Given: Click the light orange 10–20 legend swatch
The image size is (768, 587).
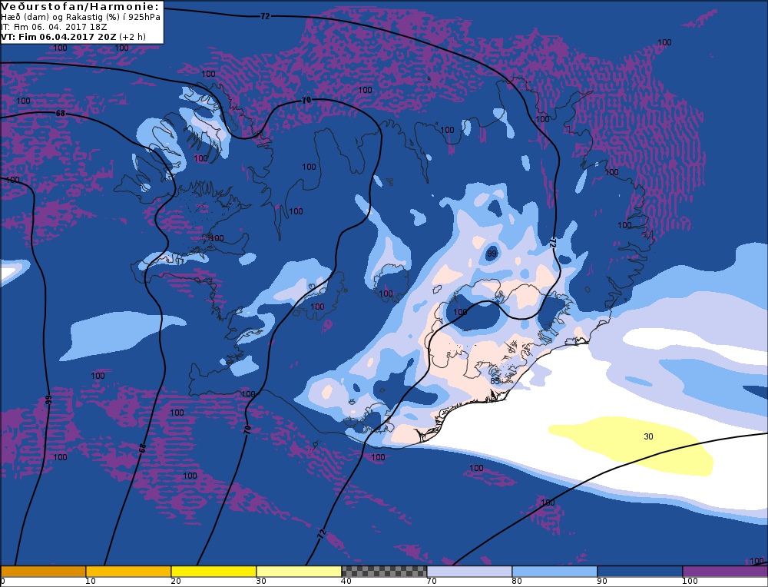Looking at the screenshot, I should pyautogui.click(x=128, y=572).
